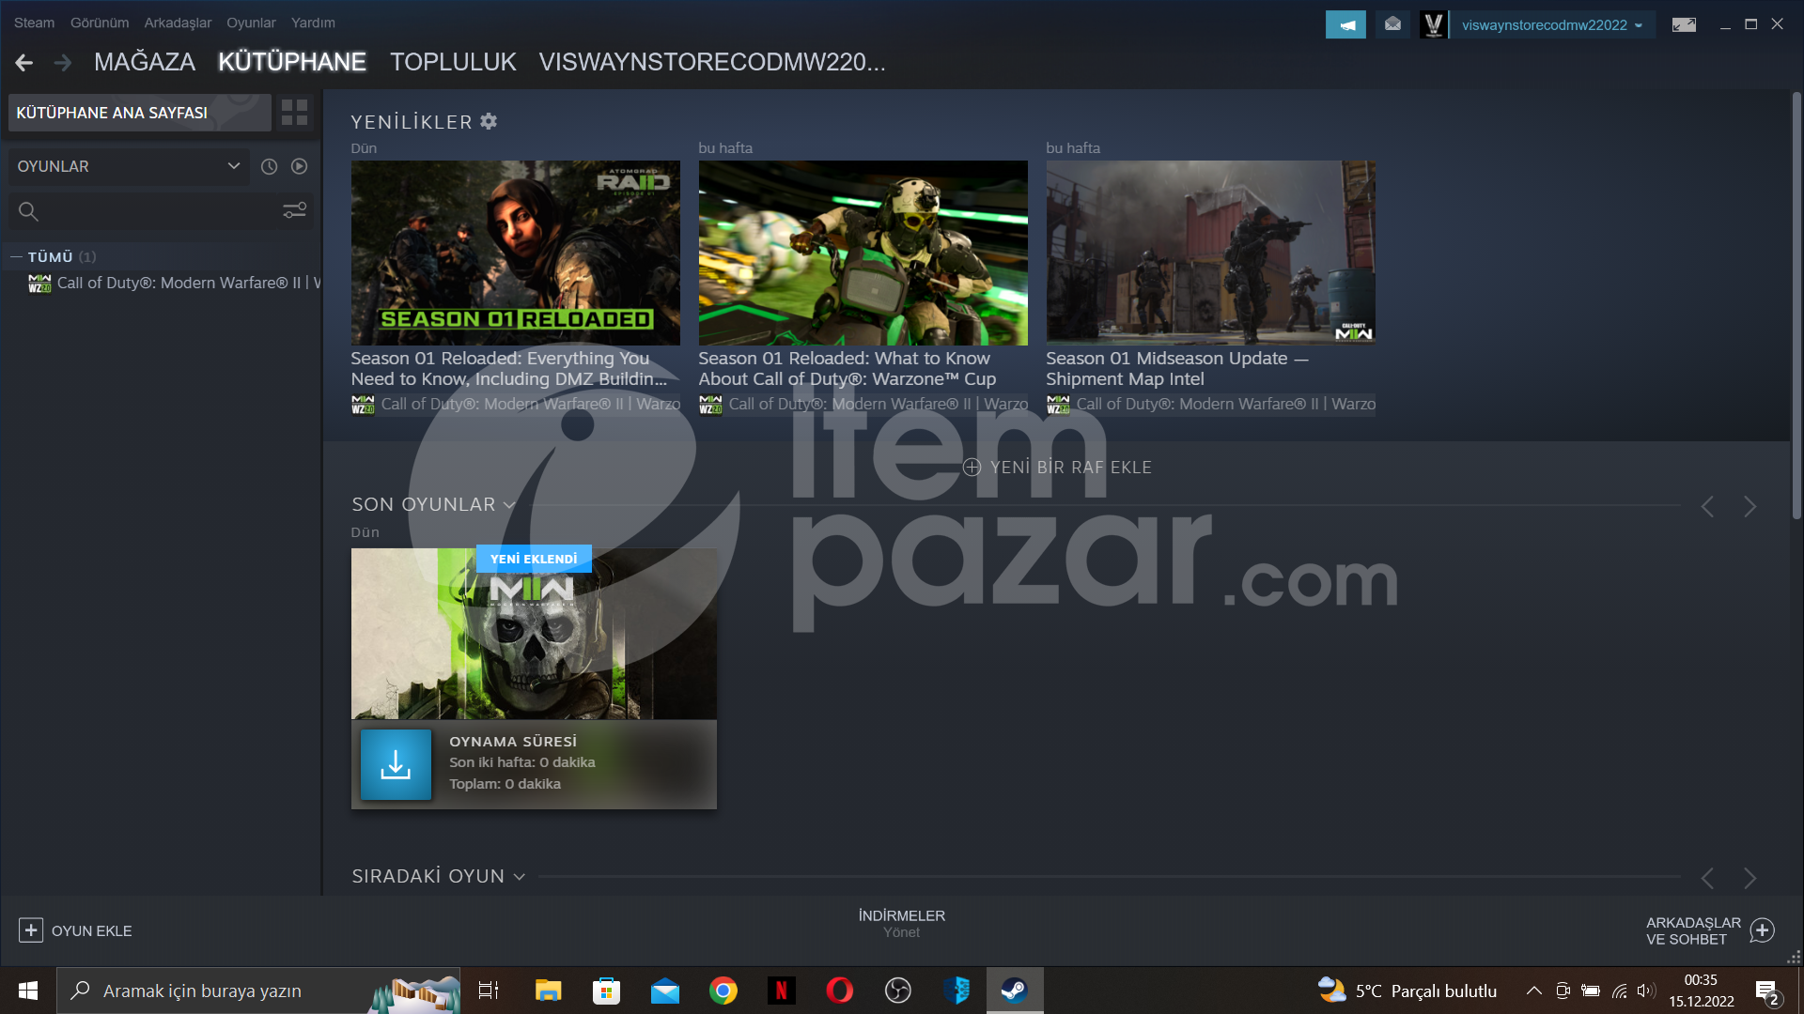1804x1014 pixels.
Task: Click the Modern Warfare II download button
Action: [x=396, y=764]
